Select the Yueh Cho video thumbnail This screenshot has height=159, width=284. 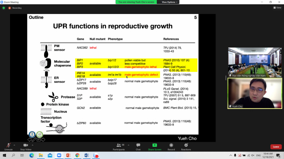pos(255,93)
